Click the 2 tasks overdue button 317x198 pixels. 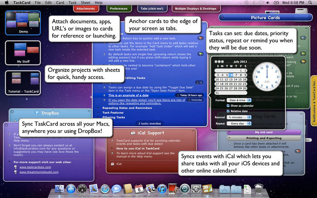[x=150, y=124]
